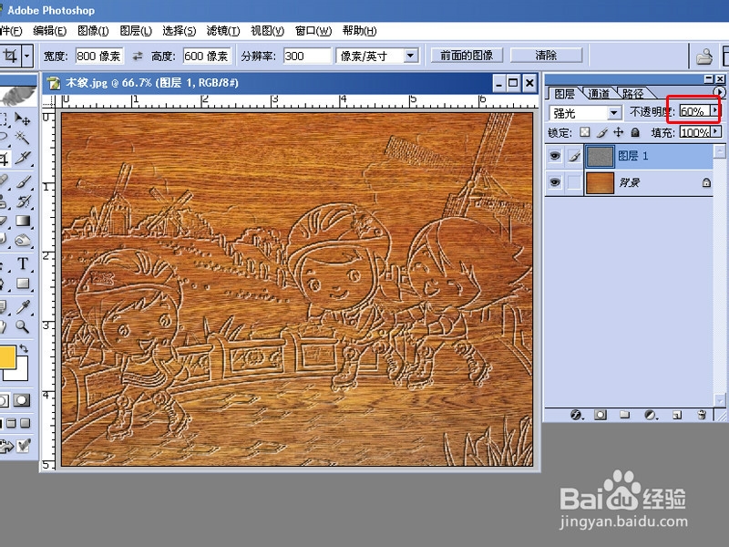
Task: Create new fill or adjustment layer
Action: coord(651,415)
